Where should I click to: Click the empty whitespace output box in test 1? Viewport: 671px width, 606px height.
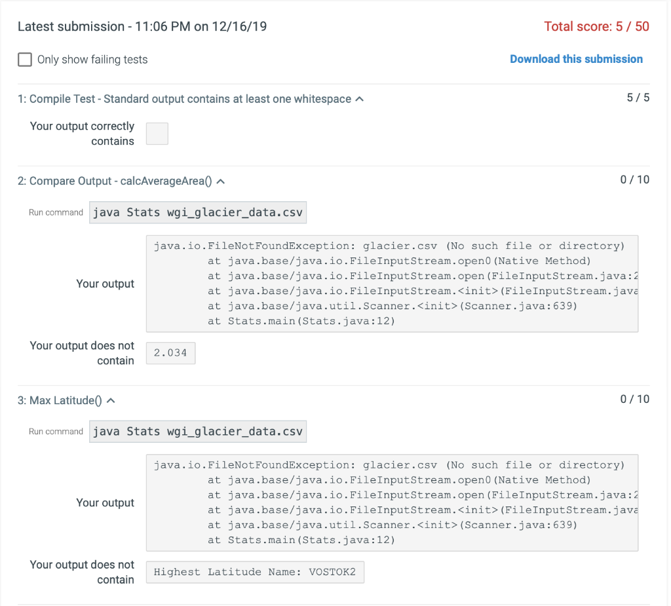[157, 133]
